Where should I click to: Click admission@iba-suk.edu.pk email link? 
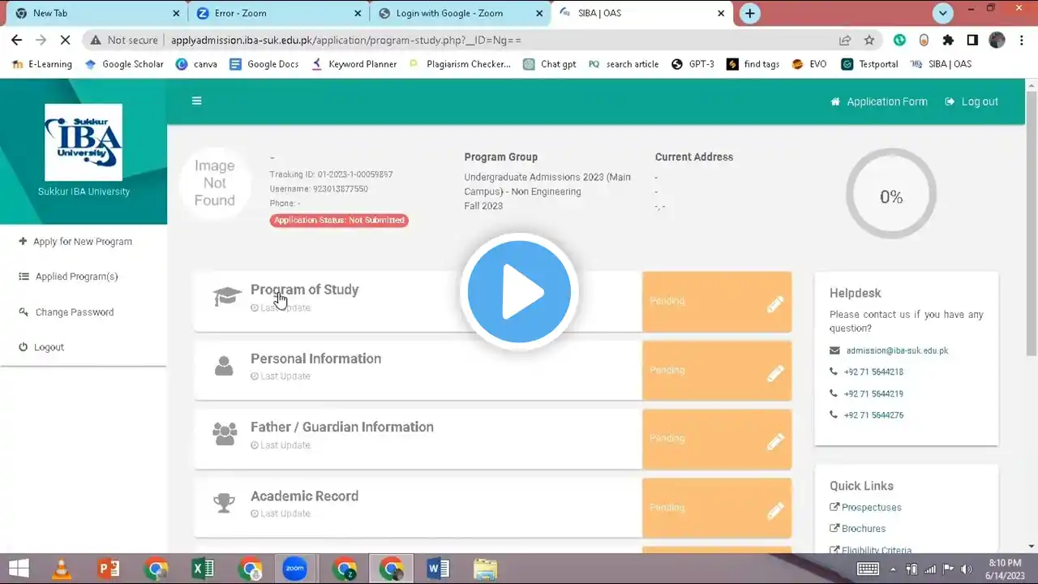pos(897,351)
